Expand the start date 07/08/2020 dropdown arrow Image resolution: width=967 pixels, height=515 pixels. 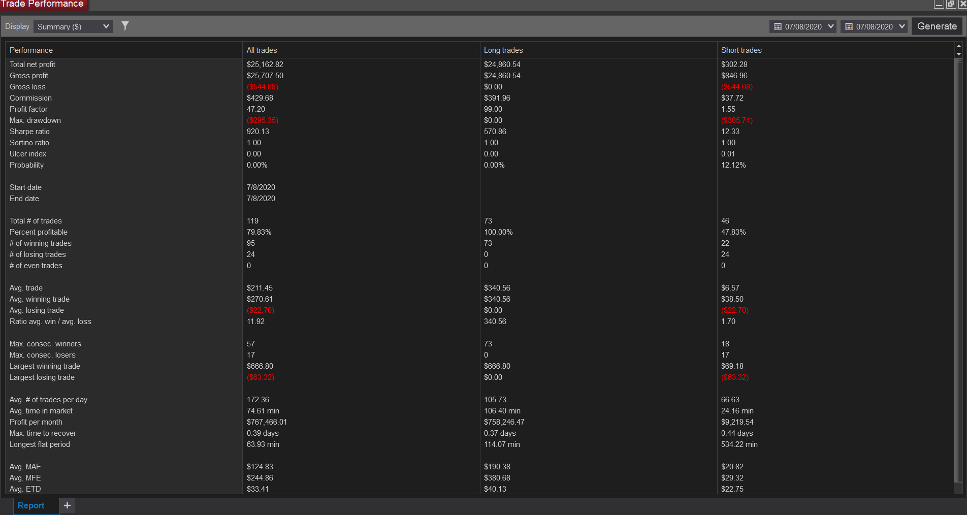click(831, 26)
